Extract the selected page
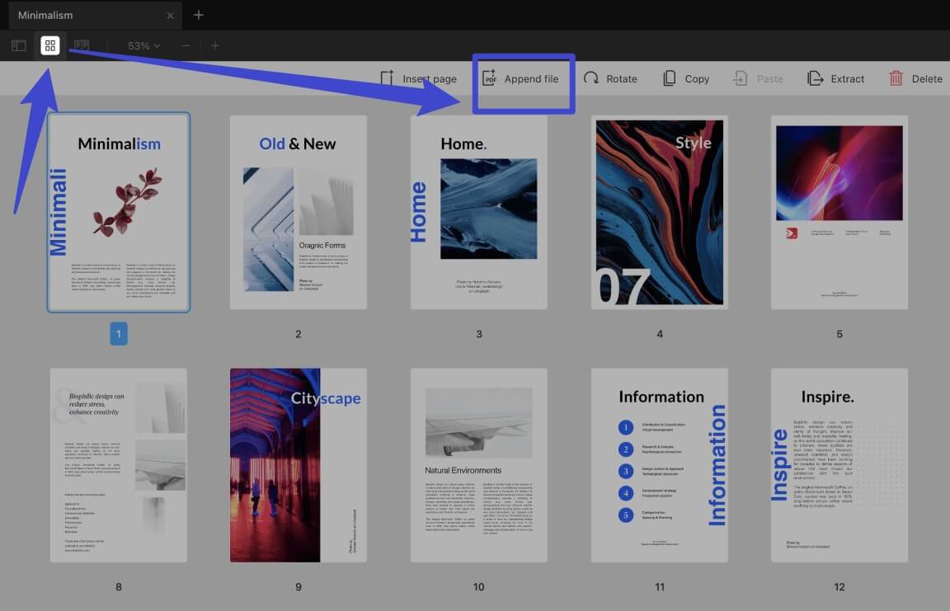This screenshot has width=950, height=611. pos(836,78)
